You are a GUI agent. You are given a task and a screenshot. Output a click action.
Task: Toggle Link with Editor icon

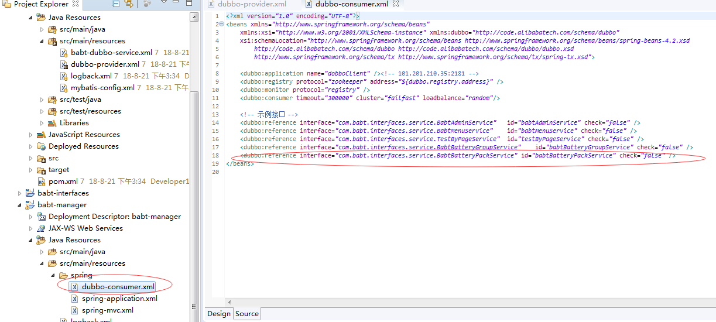(129, 4)
